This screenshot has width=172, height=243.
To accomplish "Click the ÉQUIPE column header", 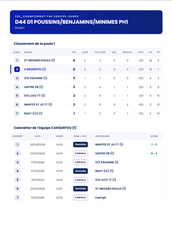I will 28,52.
